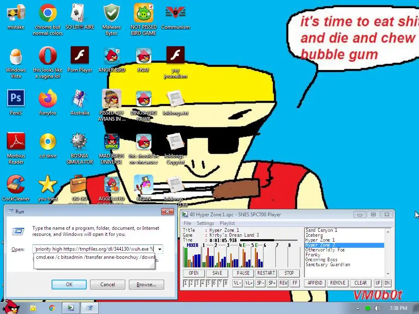Open the 'Australia' spider solitaire icon
Viewport: 419px width, 314px height.
(x=80, y=98)
